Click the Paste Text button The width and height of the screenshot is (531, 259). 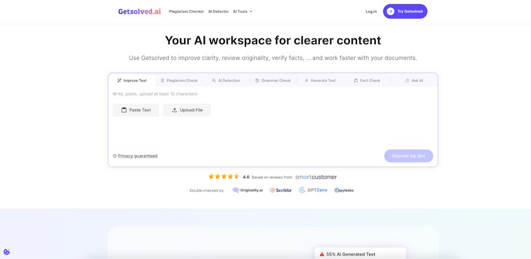click(136, 110)
